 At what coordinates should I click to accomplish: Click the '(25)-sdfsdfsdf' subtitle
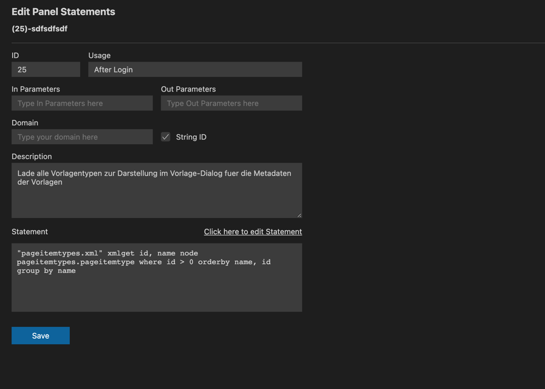click(x=40, y=29)
